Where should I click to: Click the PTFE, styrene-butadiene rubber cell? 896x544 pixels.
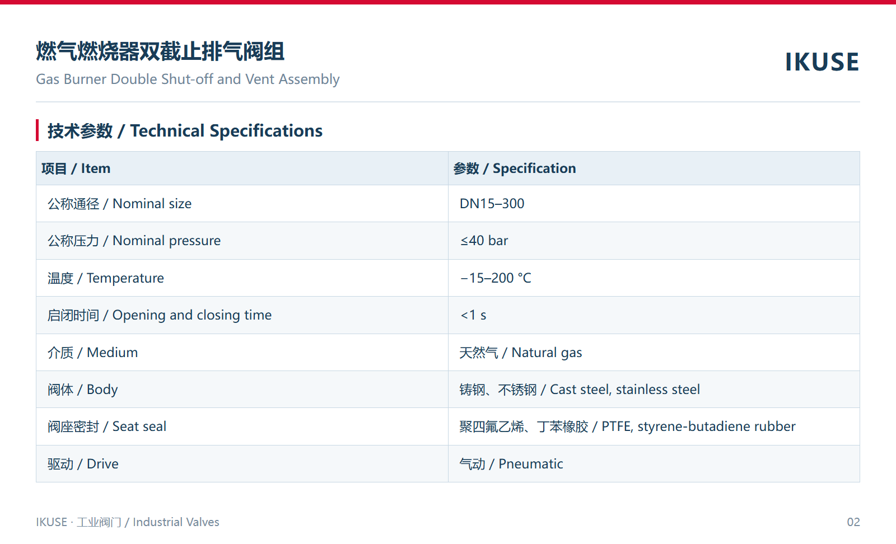[x=654, y=426]
